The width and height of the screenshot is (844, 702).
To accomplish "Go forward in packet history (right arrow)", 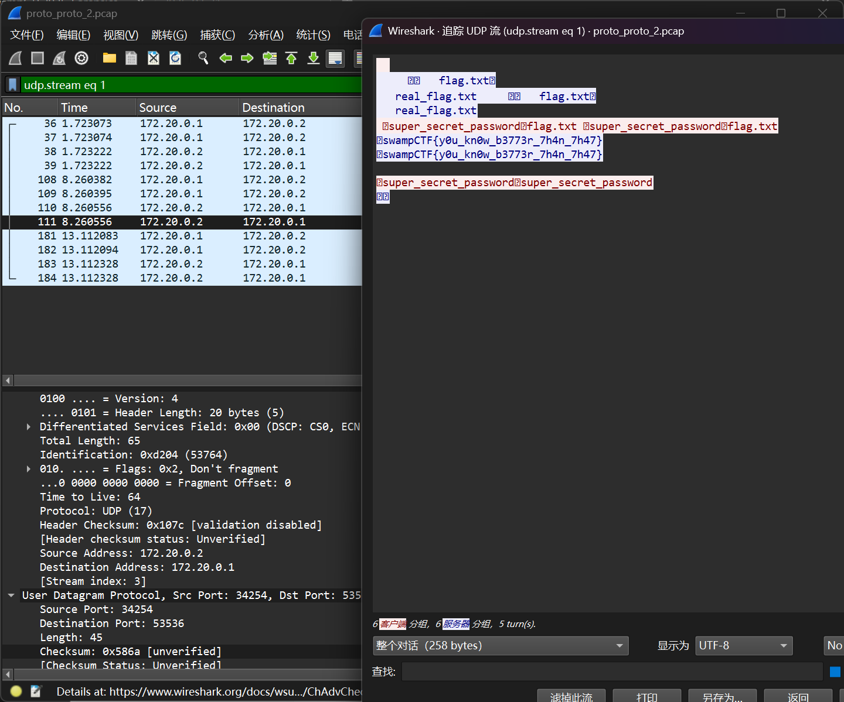I will [x=247, y=58].
